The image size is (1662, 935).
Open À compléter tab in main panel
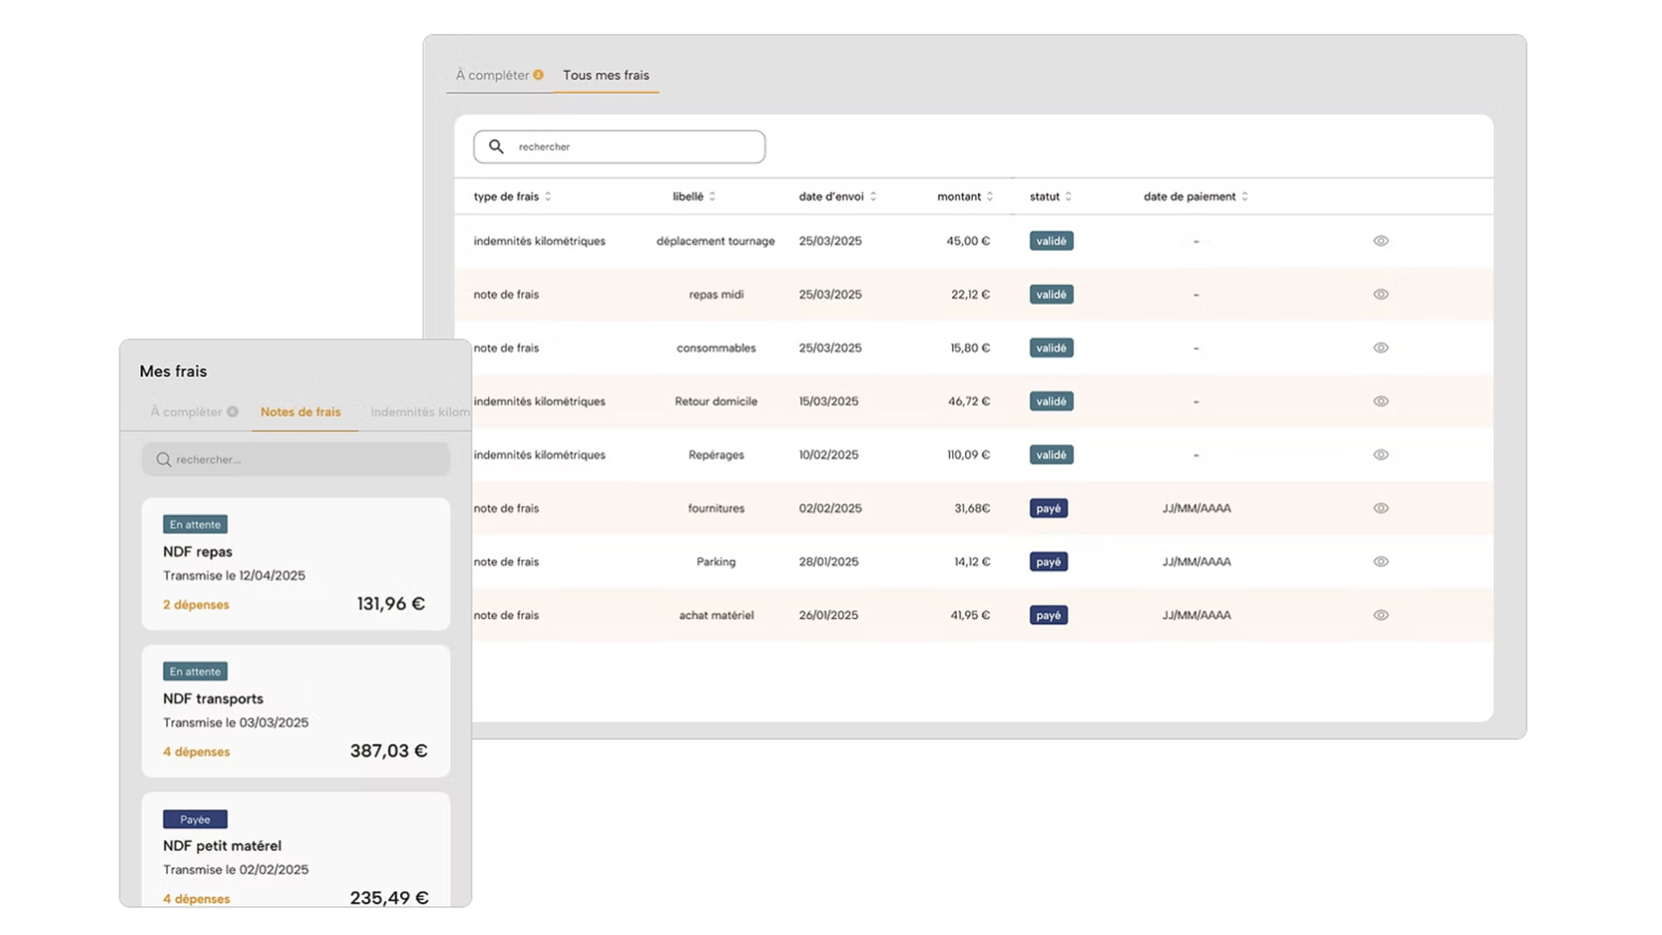pos(493,75)
